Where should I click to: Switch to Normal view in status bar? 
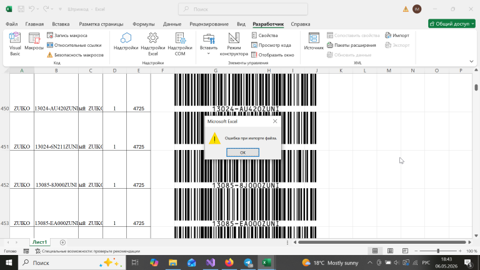pos(375,251)
